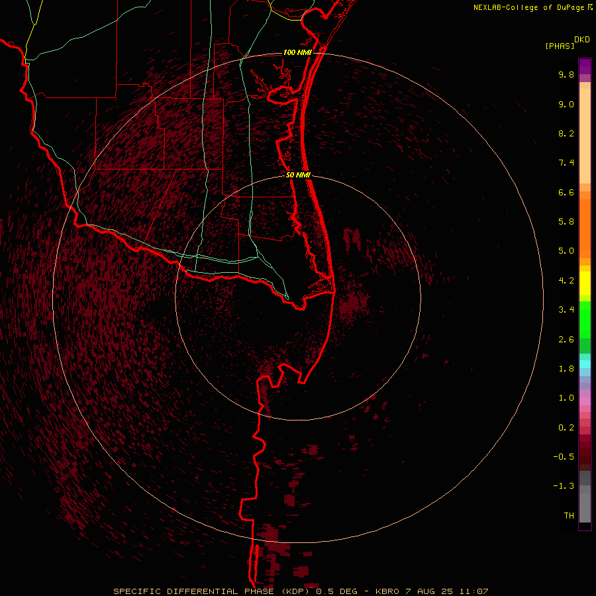596x596 pixels.
Task: Click the 50 NMI range ring label
Action: 299,175
